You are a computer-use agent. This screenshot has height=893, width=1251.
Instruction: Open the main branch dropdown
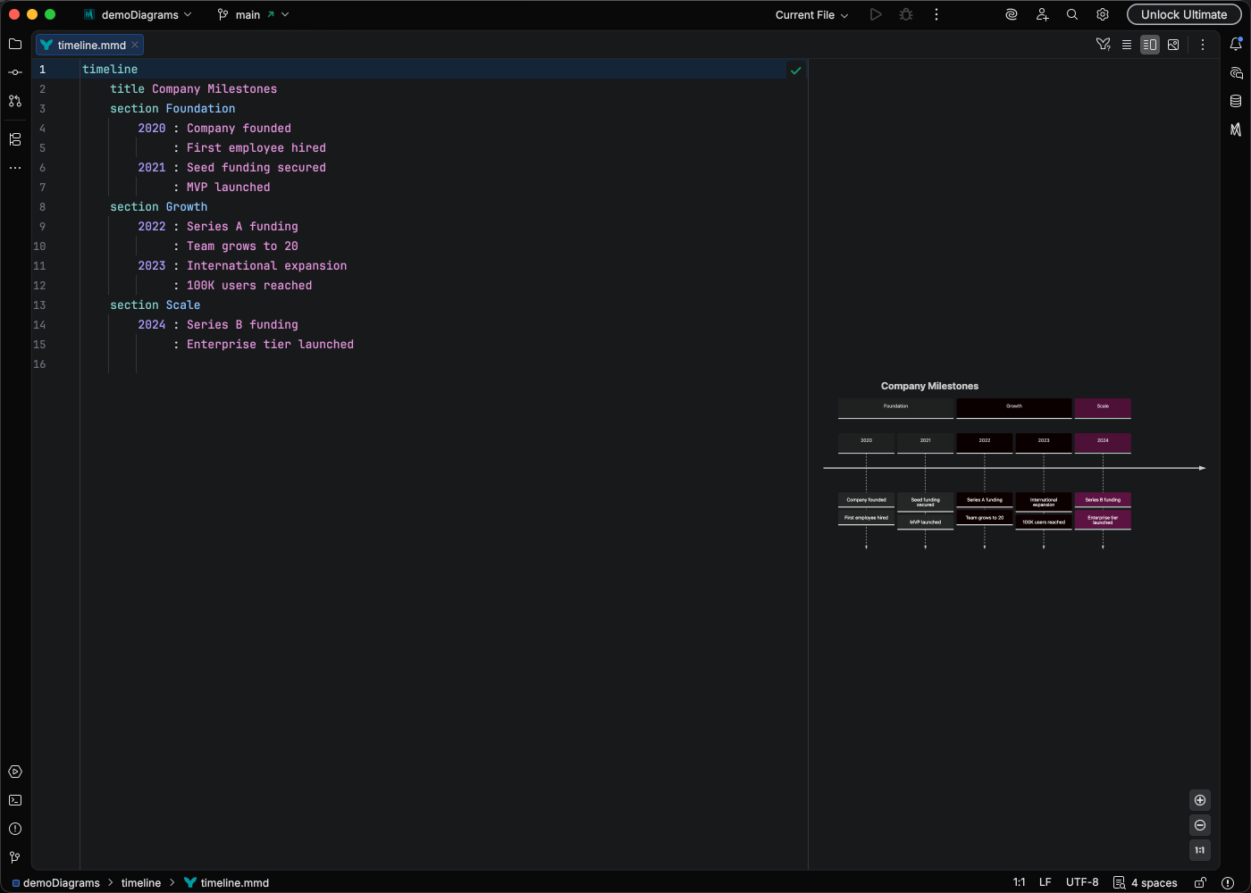pyautogui.click(x=254, y=15)
